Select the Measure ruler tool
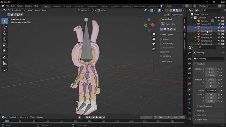 point(5,63)
